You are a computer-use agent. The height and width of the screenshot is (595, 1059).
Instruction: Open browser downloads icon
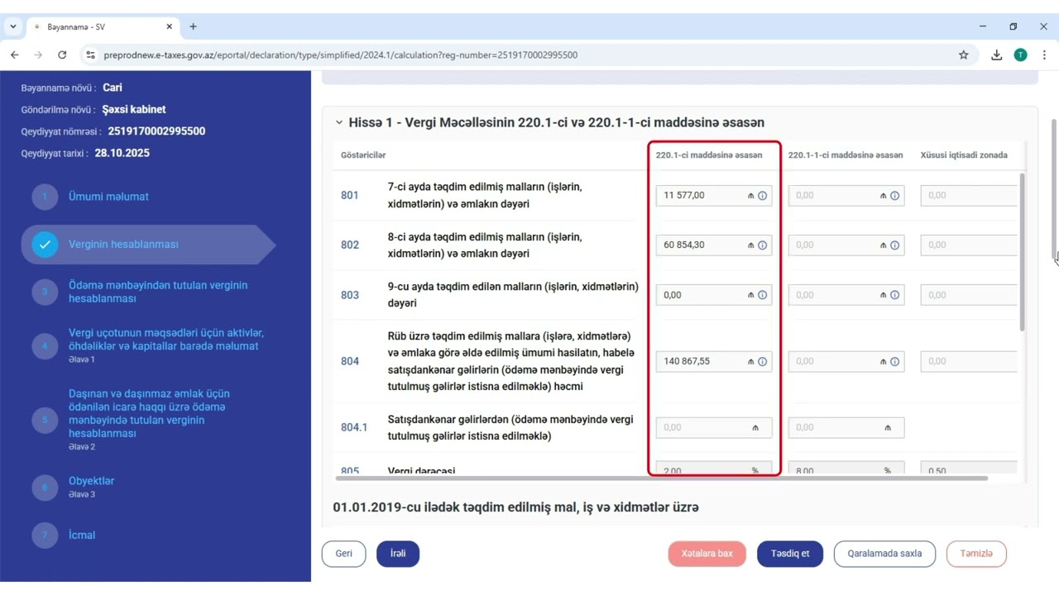click(x=997, y=55)
